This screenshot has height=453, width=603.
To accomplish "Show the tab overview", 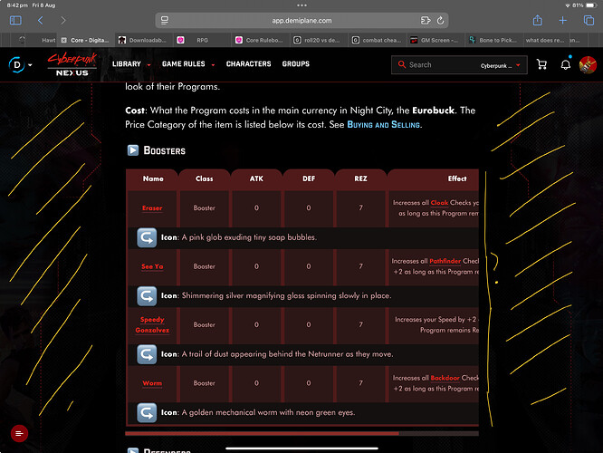I will point(589,21).
